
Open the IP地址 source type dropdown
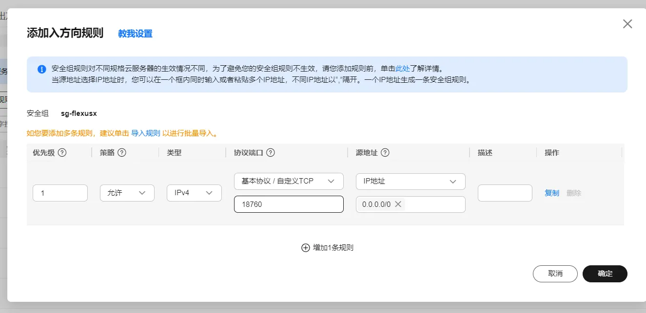411,181
